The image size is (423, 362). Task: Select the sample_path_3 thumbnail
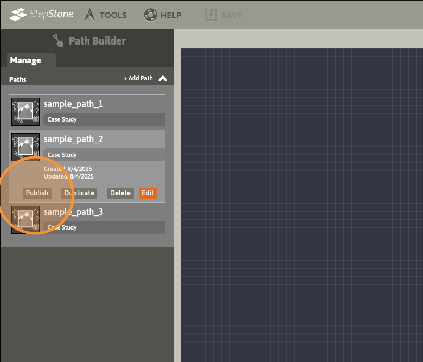(25, 220)
